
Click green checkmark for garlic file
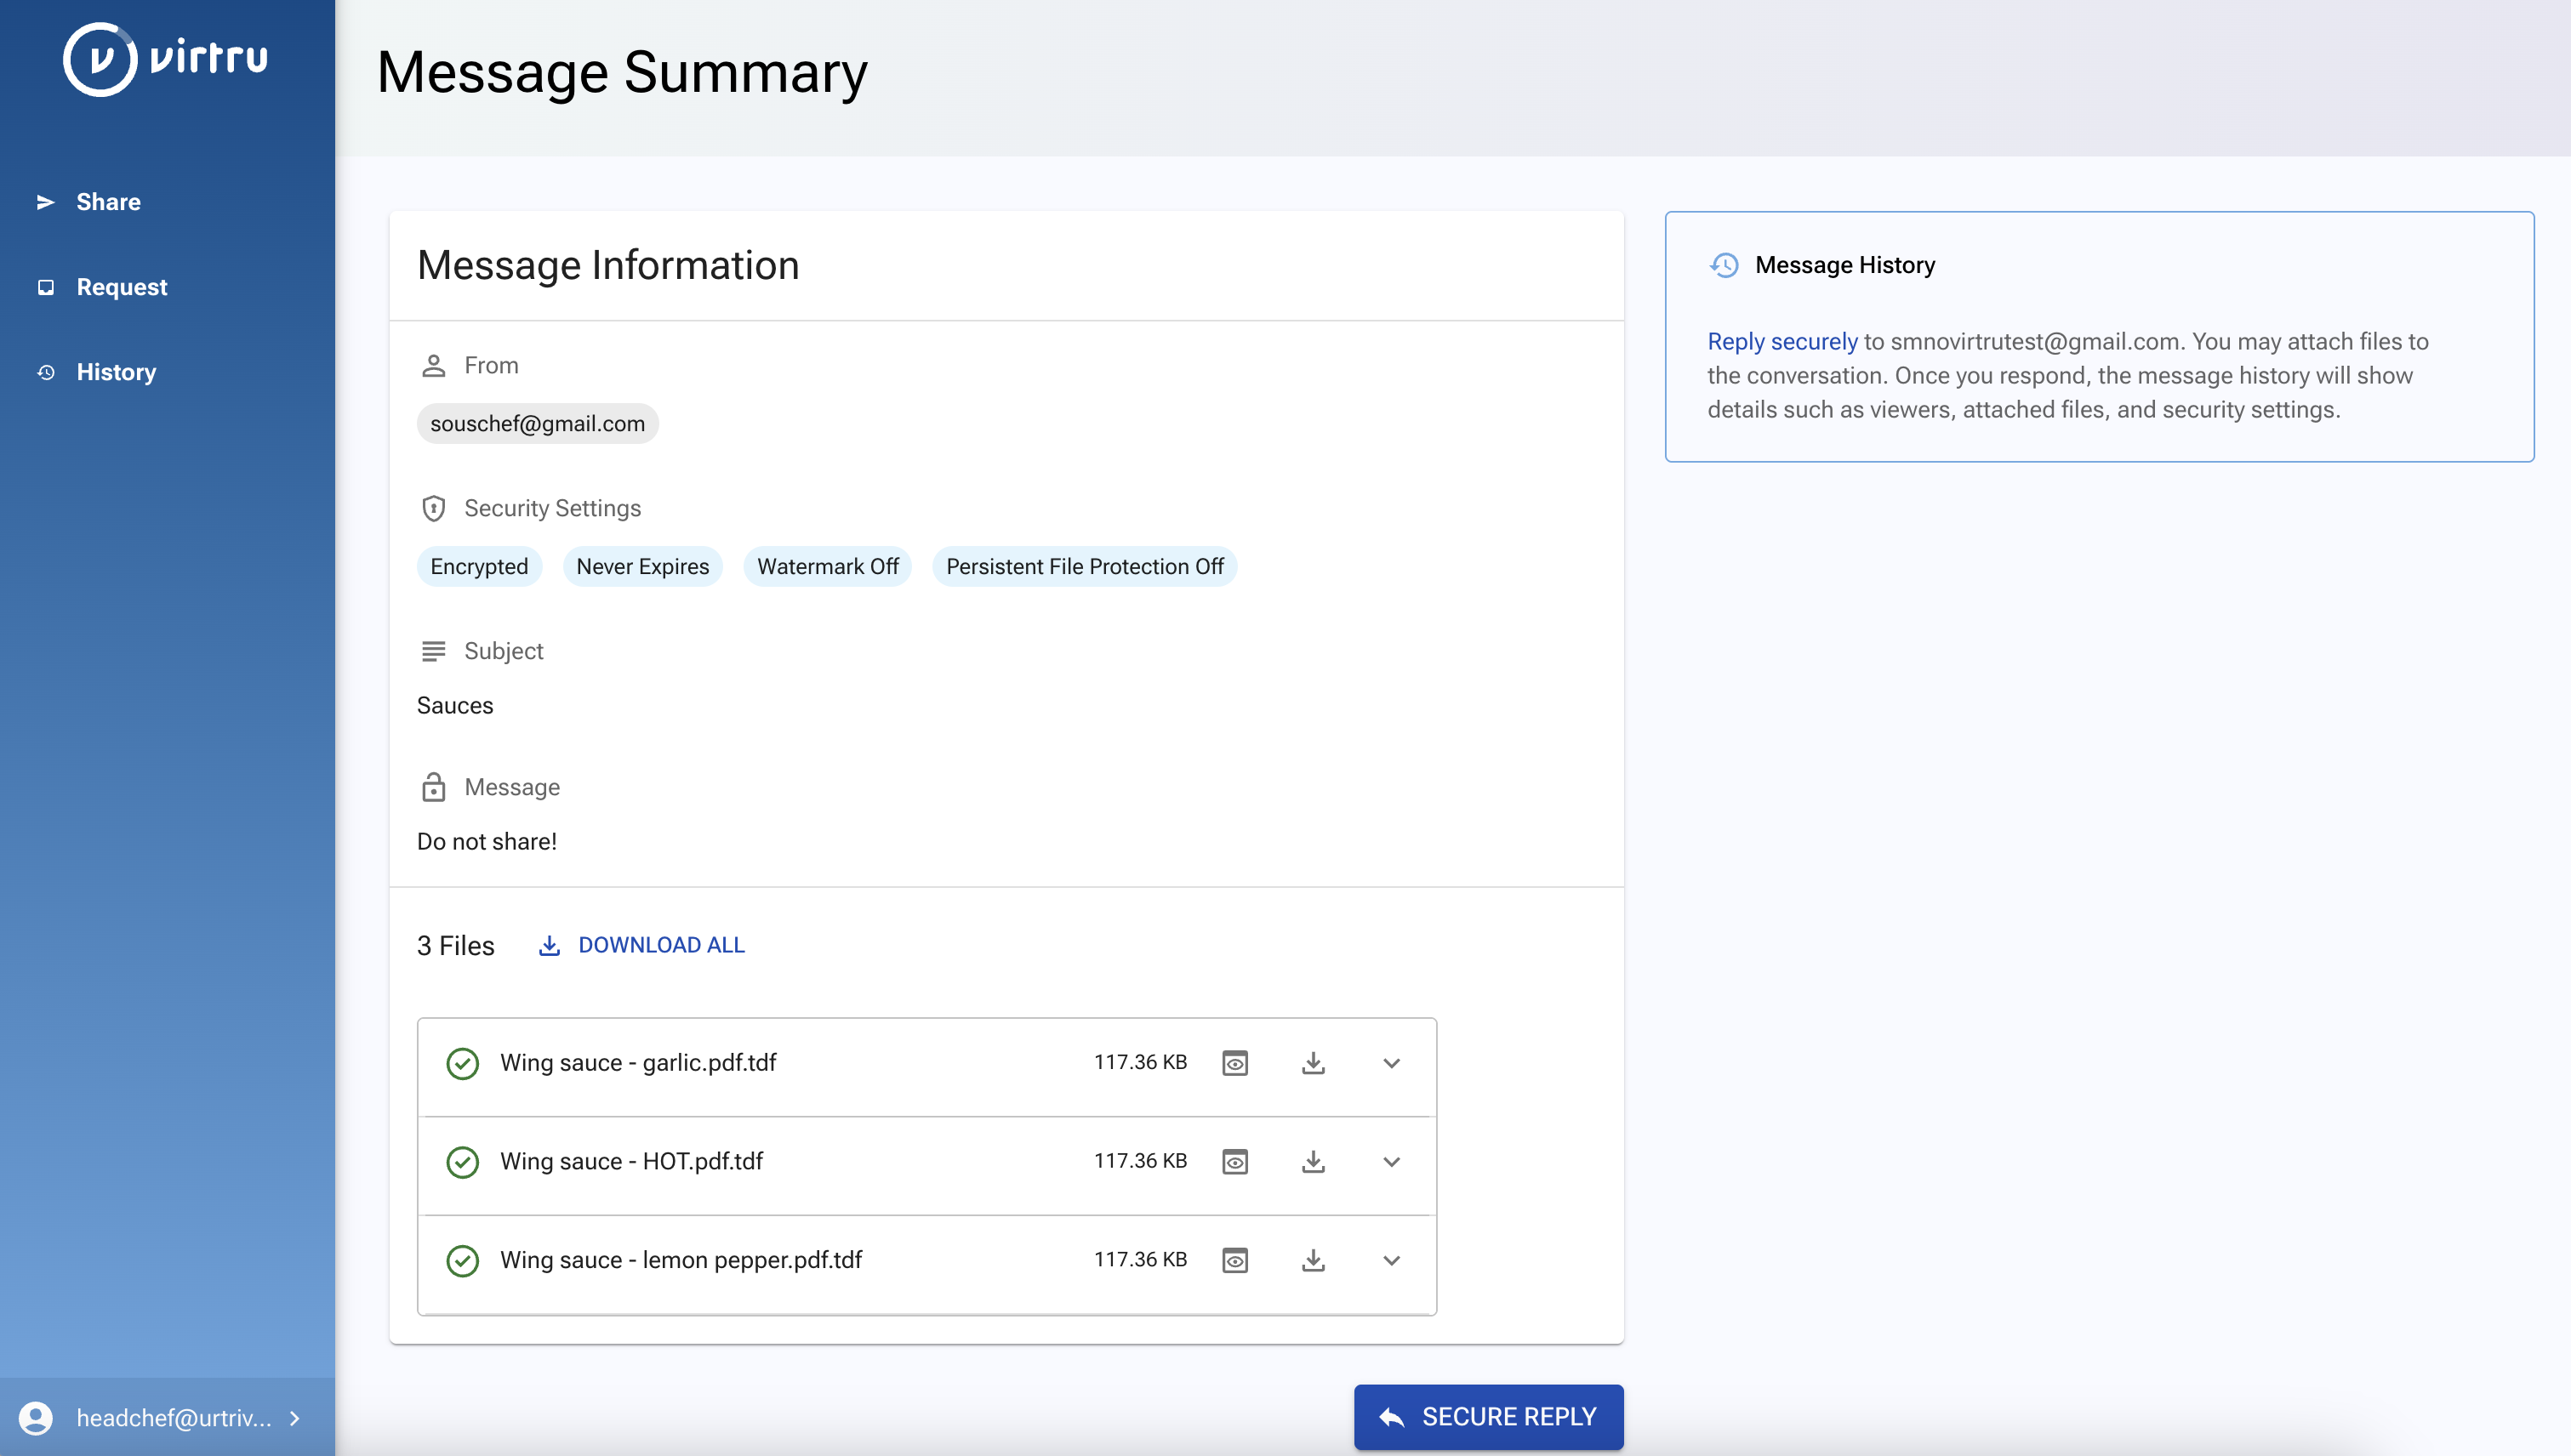click(462, 1064)
